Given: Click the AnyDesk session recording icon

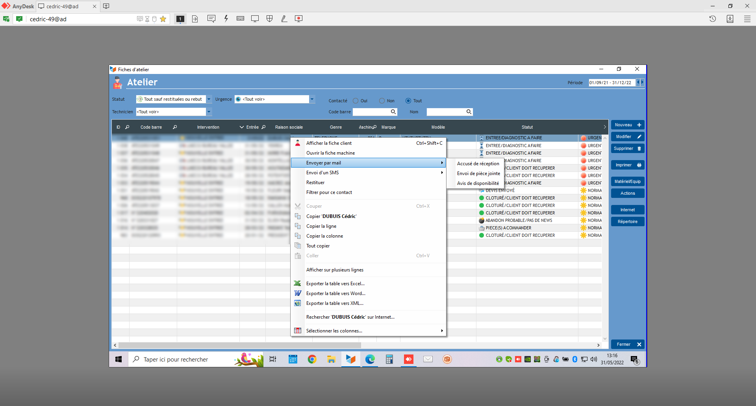Looking at the screenshot, I should [x=298, y=18].
